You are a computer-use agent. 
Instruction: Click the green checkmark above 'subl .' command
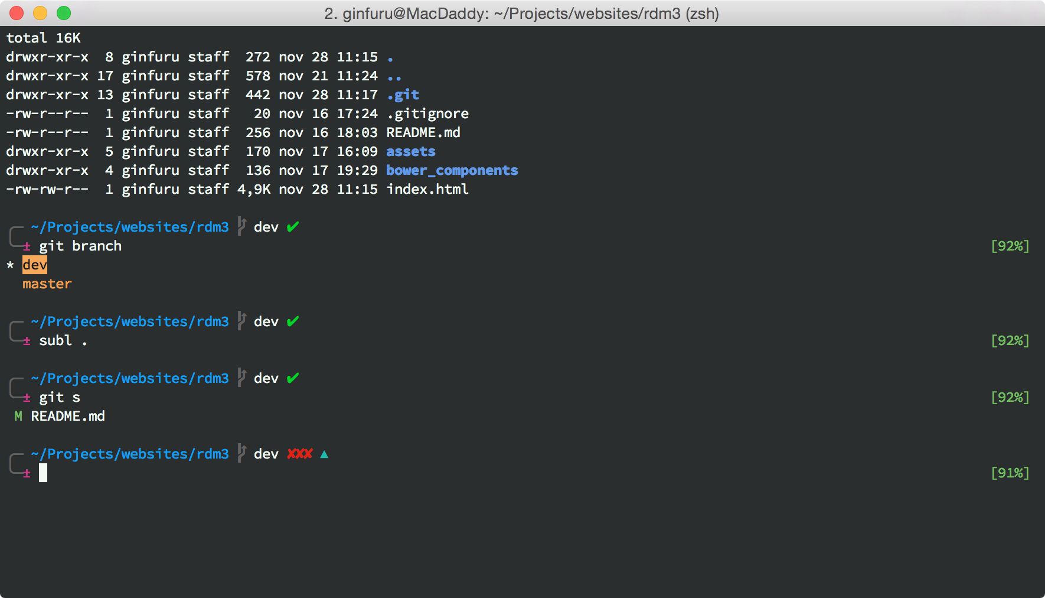pyautogui.click(x=292, y=321)
